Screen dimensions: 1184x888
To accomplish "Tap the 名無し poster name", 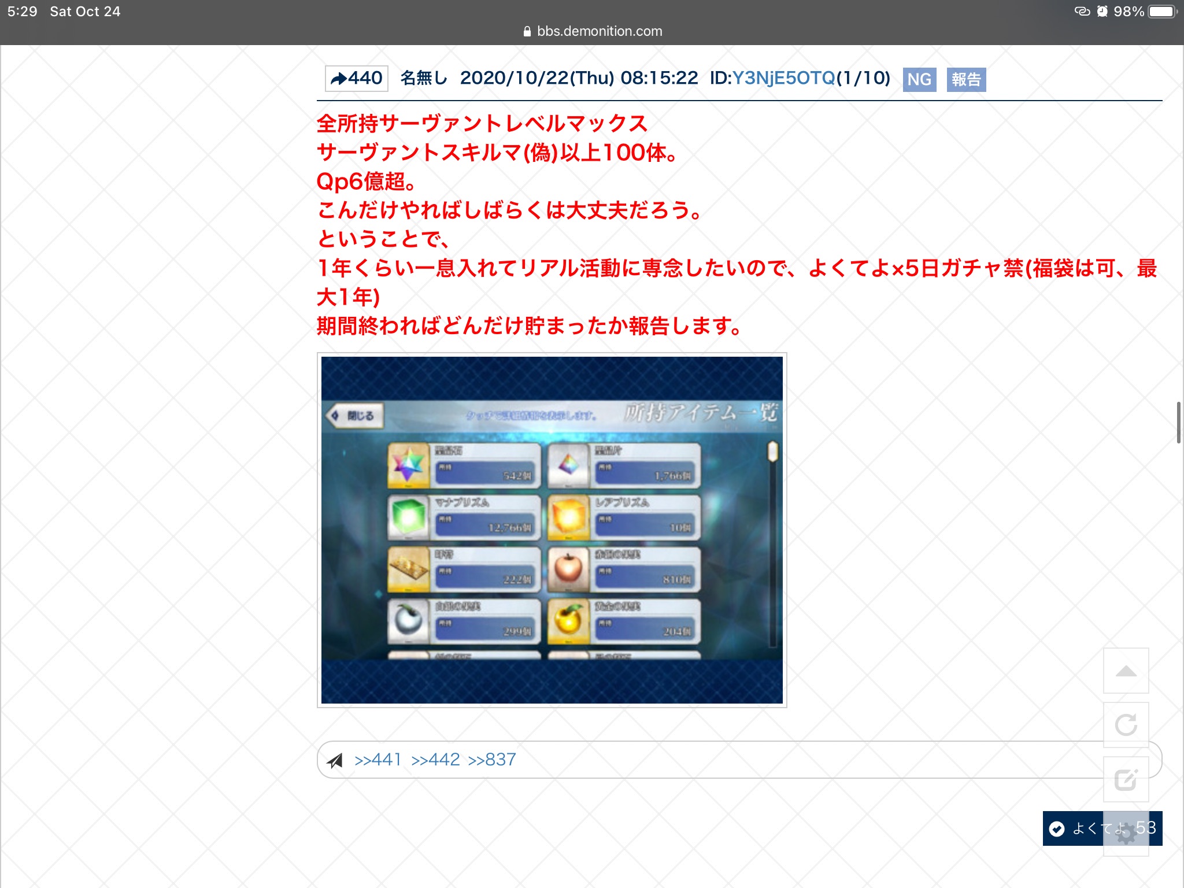I will click(424, 78).
